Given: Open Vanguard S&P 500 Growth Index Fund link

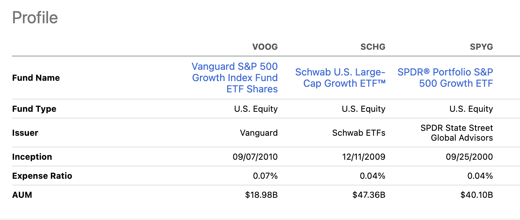Looking at the screenshot, I should (x=235, y=78).
